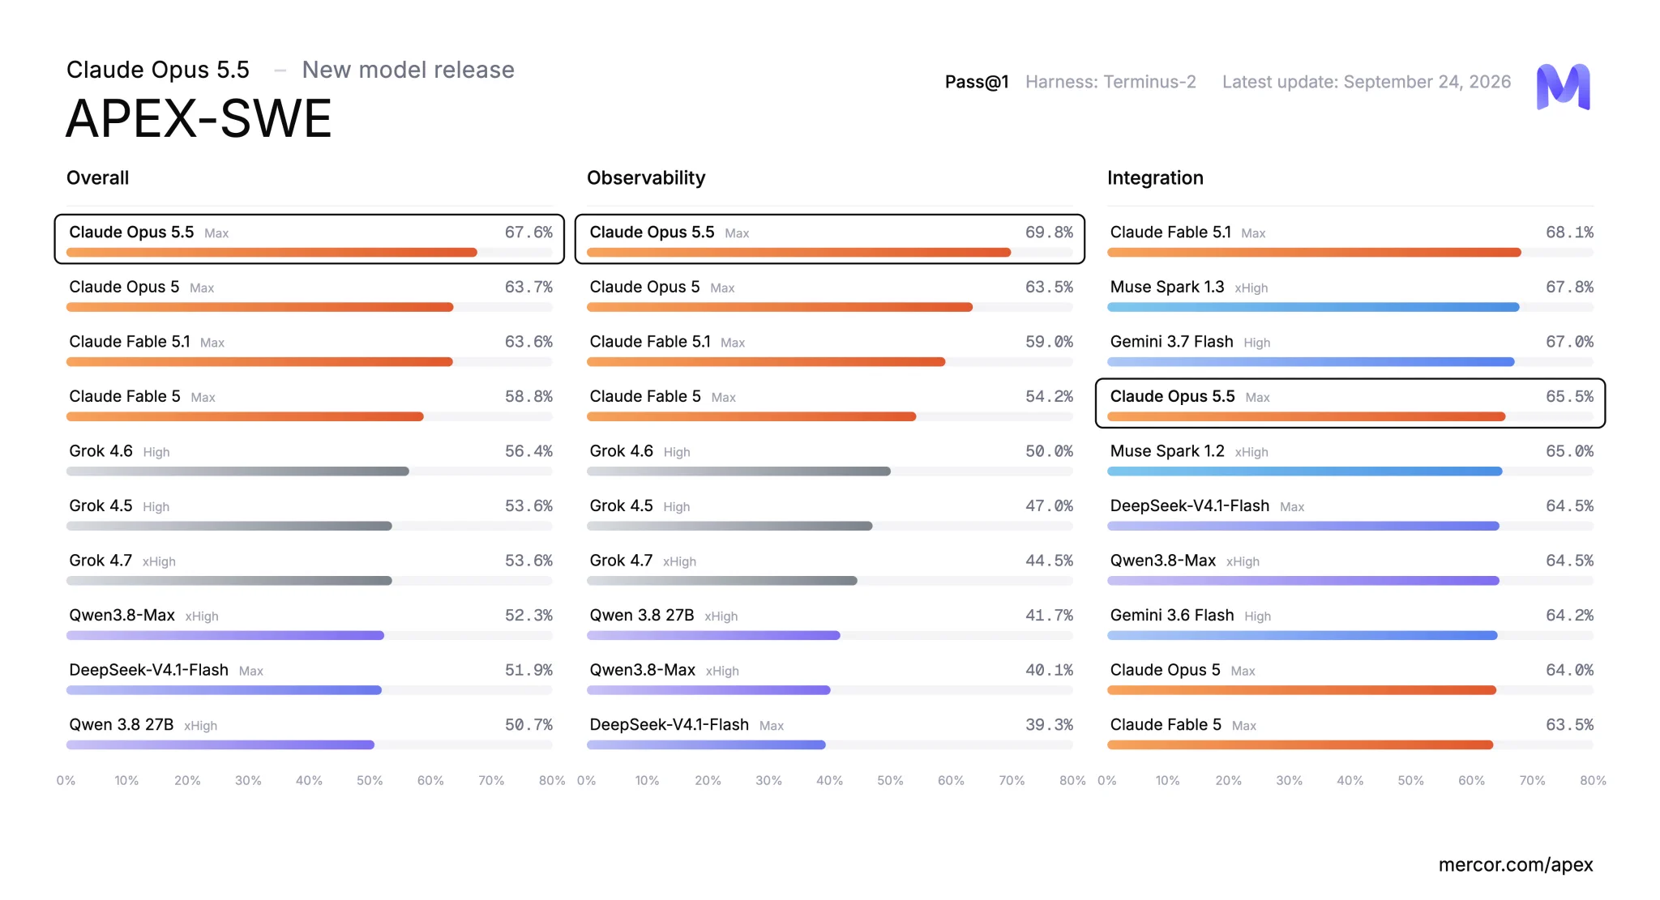
Task: Click Grok 4.6 in the Overall column
Action: pyautogui.click(x=101, y=450)
